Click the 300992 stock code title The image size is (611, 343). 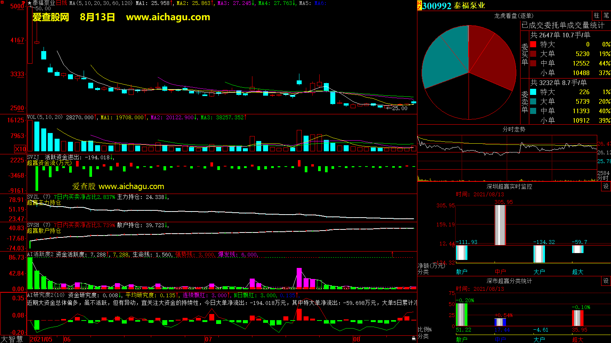pyautogui.click(x=437, y=6)
